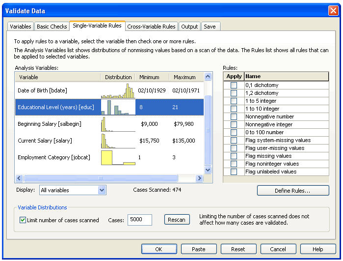Screen dimensions: 343x261
Task: Check the Nonnegative number rule
Action: click(x=234, y=117)
